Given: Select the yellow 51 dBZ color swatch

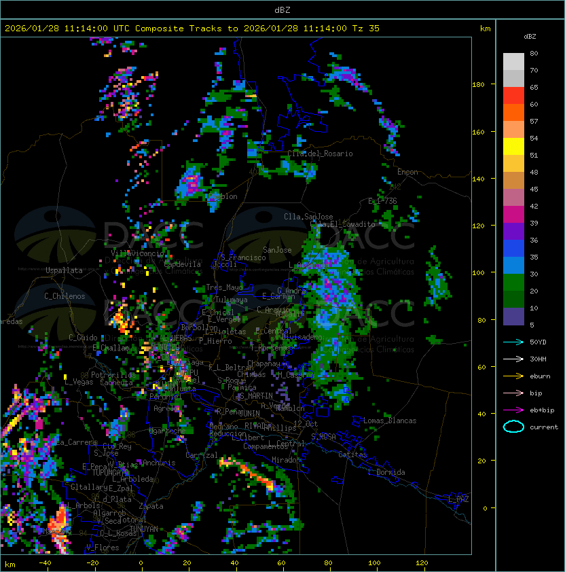Looking at the screenshot, I should coord(513,146).
